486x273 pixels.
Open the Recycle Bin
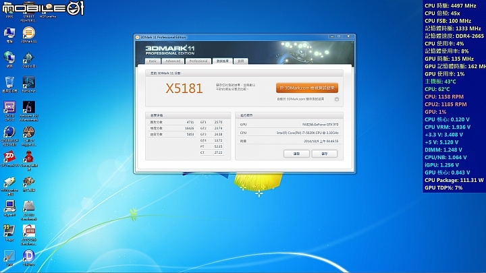click(9, 84)
